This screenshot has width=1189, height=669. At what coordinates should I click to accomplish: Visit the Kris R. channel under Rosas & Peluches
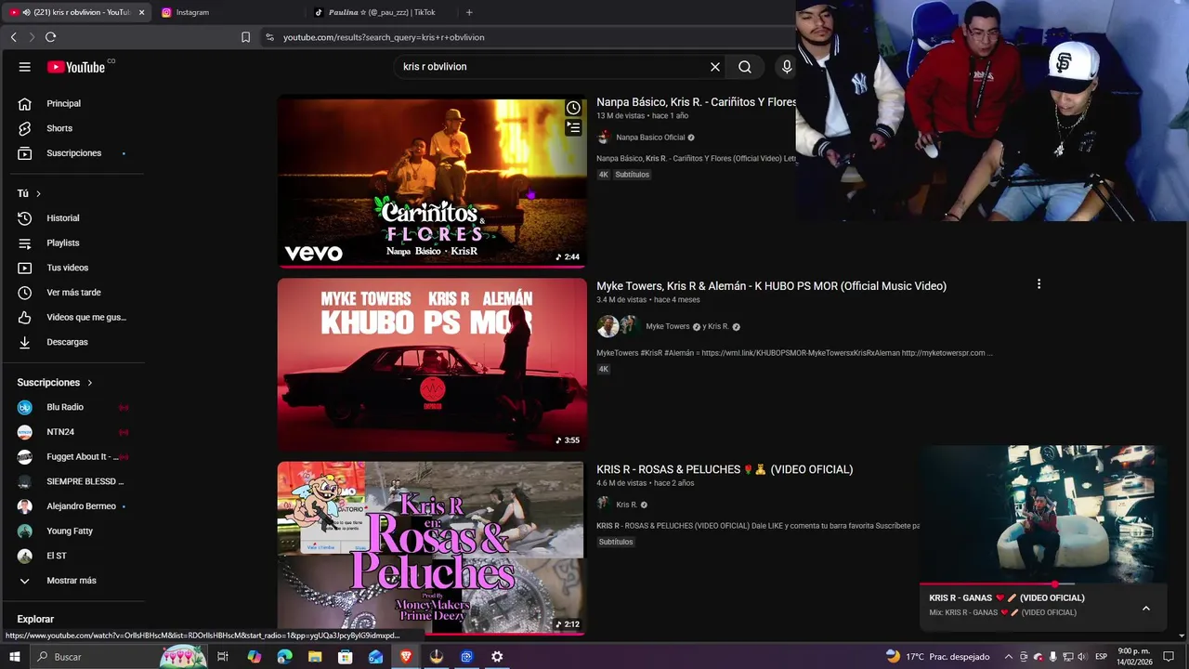click(x=626, y=505)
